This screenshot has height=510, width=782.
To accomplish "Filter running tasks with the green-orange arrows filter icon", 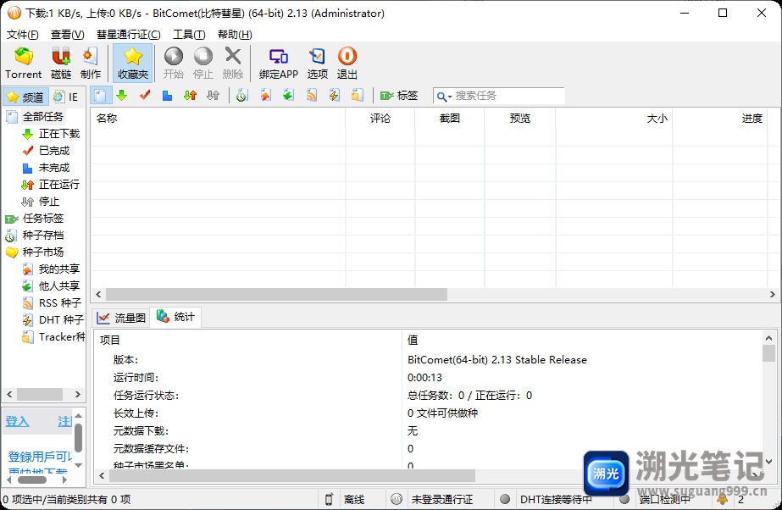I will click(190, 95).
